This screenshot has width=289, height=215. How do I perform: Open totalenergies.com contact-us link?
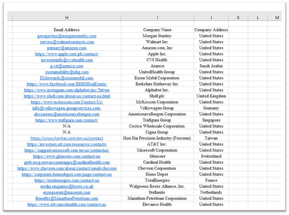67,180
